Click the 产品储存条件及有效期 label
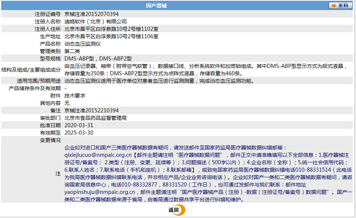Screen dimensions: 356x218 pyautogui.click(x=35, y=88)
